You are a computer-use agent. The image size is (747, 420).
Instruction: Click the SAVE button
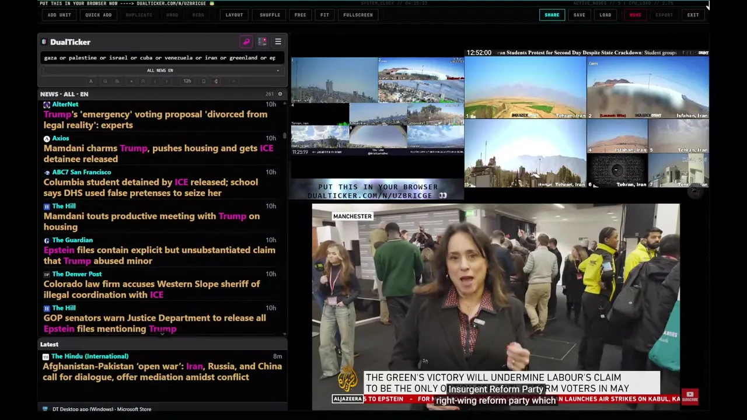coord(579,15)
